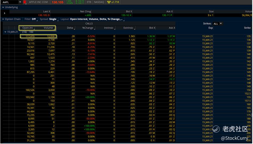The width and height of the screenshot is (253, 144).
Task: Click the 1.37 ask for strike 135
Action: pos(170,36)
